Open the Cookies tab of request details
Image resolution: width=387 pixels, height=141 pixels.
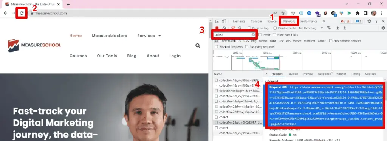pyautogui.click(x=370, y=74)
